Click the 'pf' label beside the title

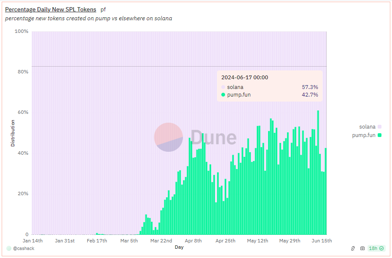(x=103, y=10)
